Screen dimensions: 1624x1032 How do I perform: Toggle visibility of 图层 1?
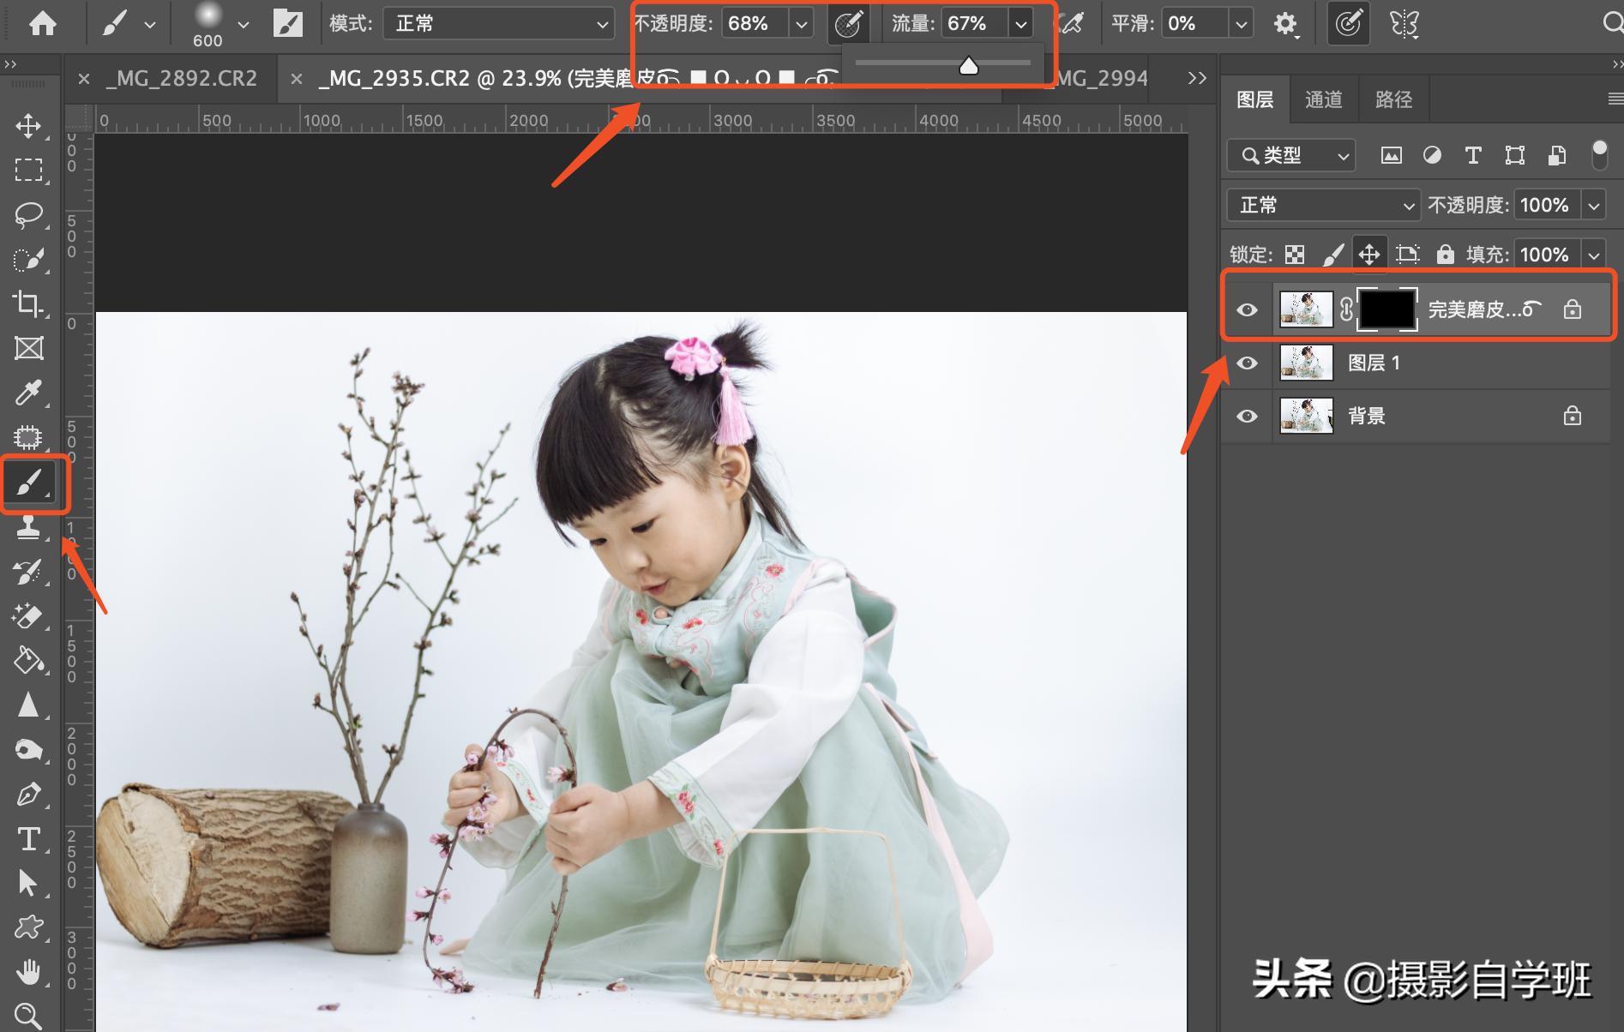(x=1247, y=363)
